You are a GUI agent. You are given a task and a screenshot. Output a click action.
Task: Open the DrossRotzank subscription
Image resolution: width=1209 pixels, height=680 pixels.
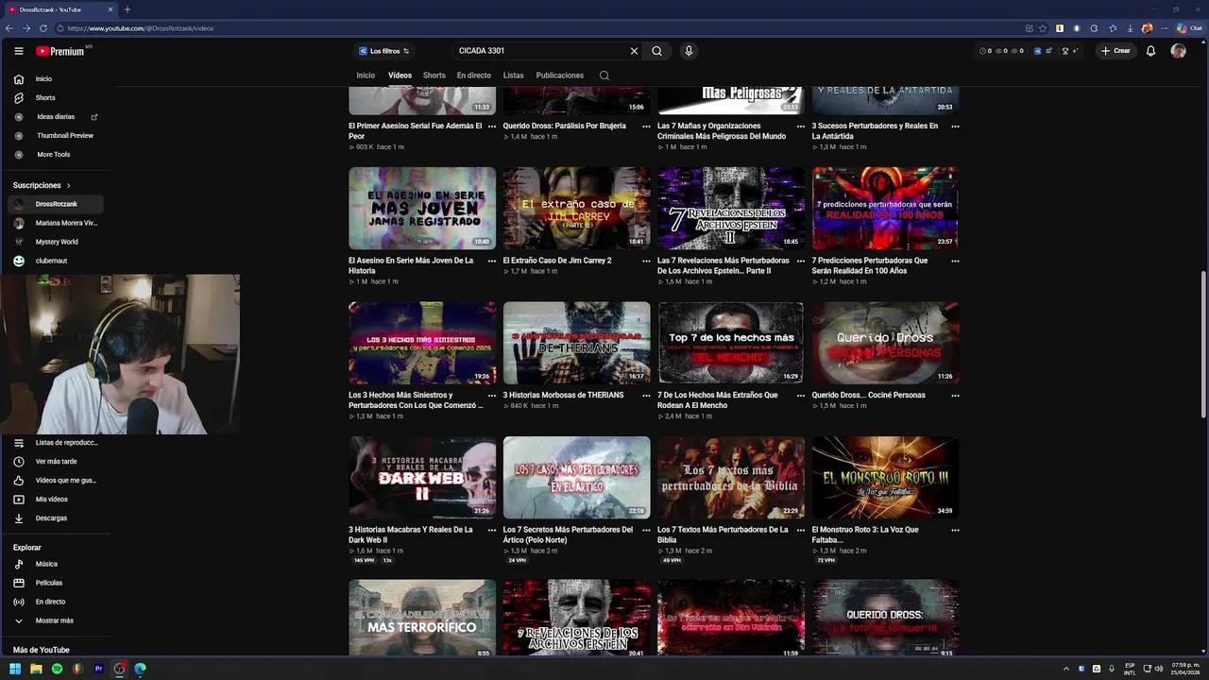(57, 204)
